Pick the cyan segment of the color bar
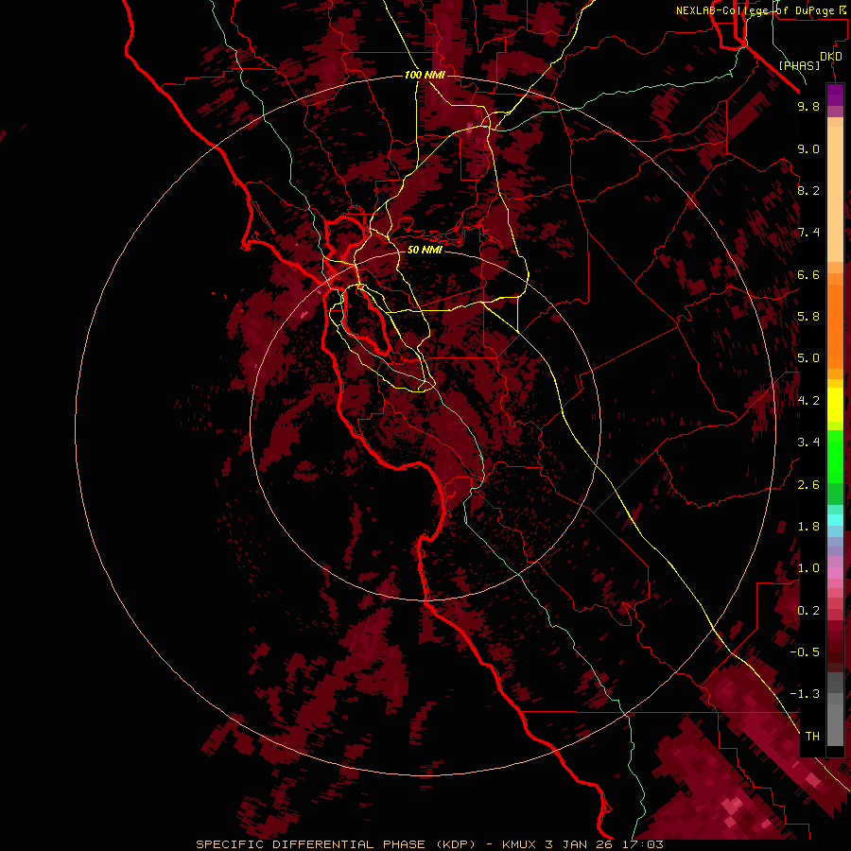This screenshot has height=851, width=851. tap(835, 520)
